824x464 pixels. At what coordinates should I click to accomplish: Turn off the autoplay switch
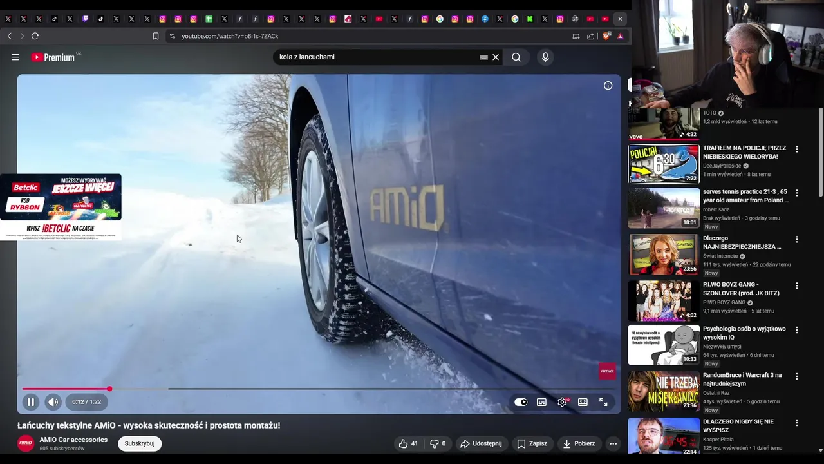pos(521,402)
